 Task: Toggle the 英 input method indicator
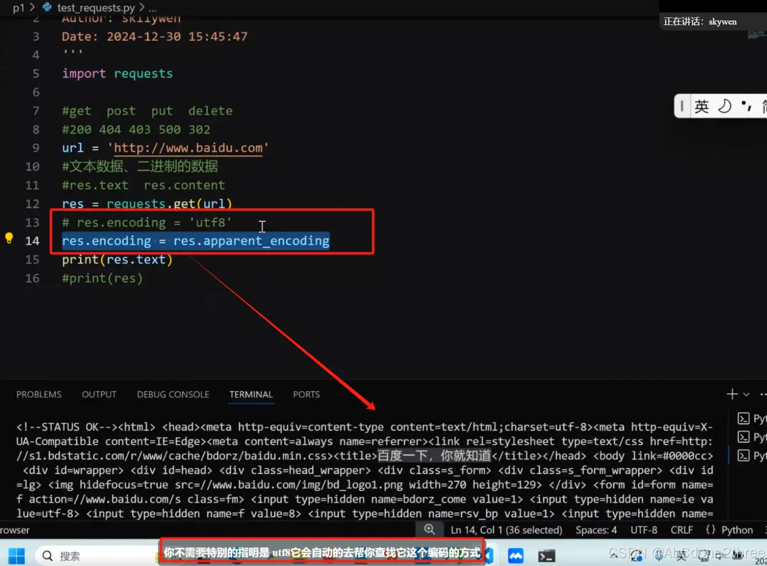click(x=702, y=106)
